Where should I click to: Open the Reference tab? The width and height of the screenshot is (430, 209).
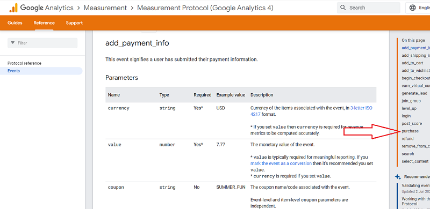44,23
